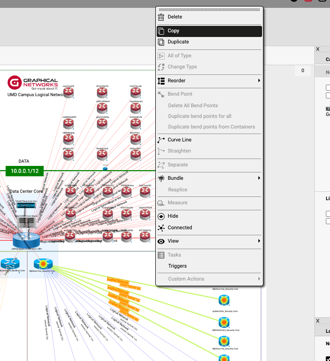The image size is (330, 361).
Task: Close the lower right side panel
Action: tap(318, 321)
